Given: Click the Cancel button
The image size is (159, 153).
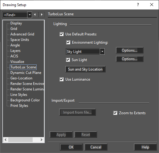Looking at the screenshot, I should (96, 147).
